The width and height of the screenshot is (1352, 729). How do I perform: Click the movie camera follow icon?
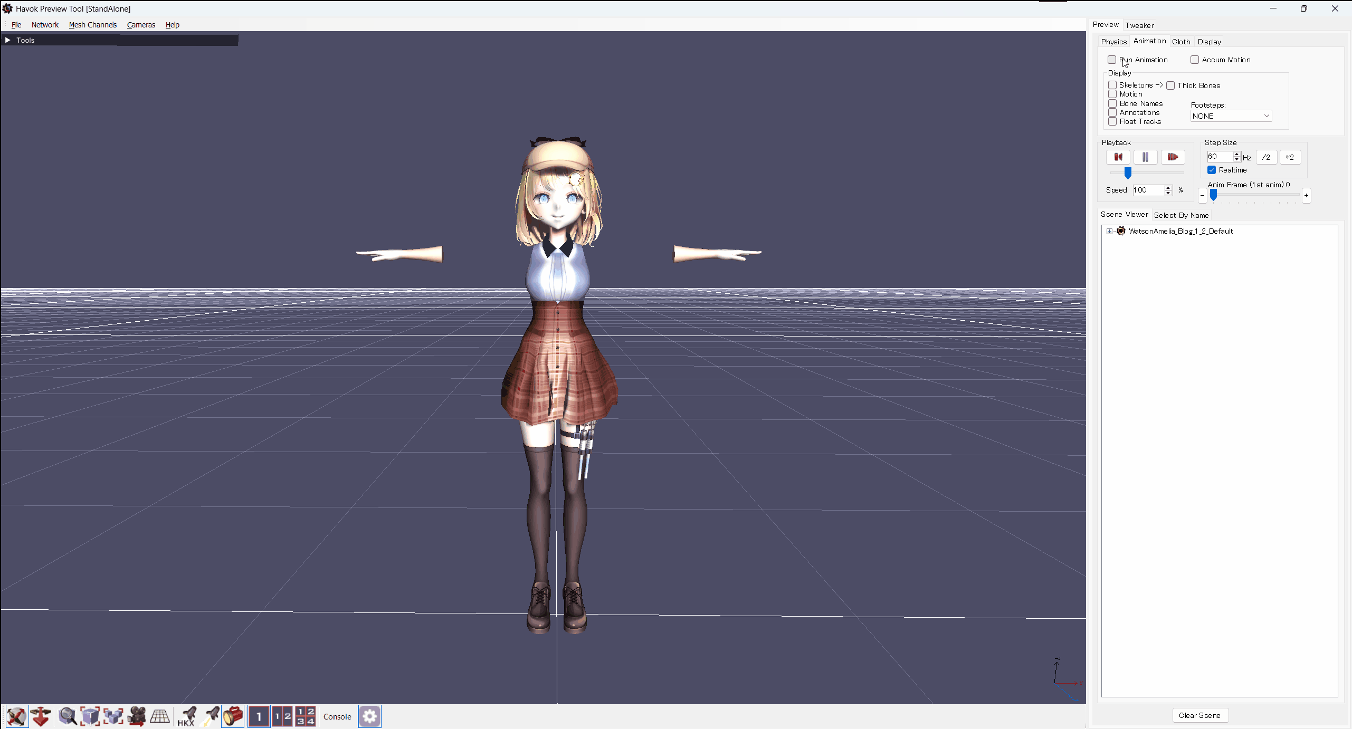coord(137,716)
